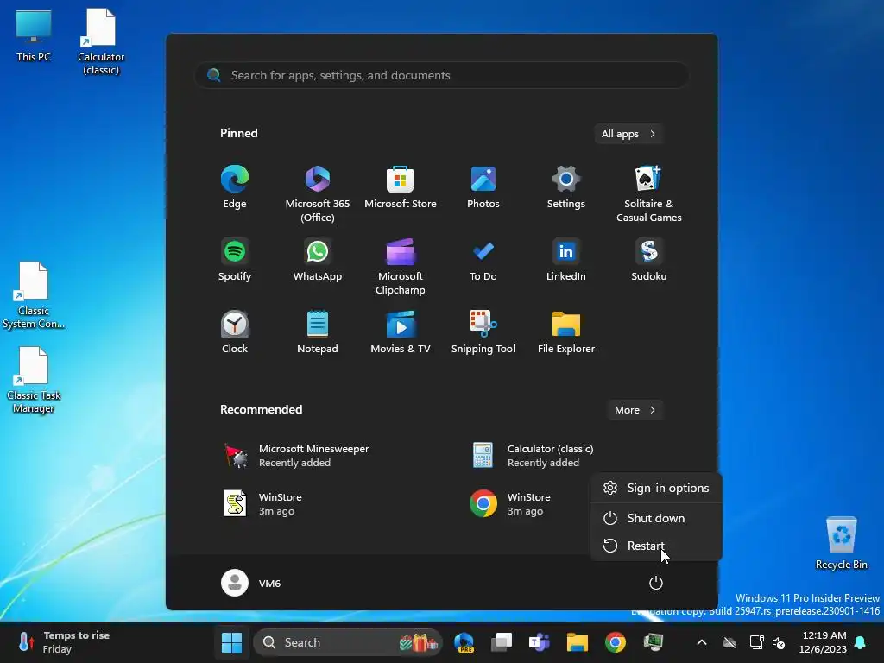Select Classic Task Manager desktop shortcut
The width and height of the screenshot is (884, 663).
tap(34, 380)
